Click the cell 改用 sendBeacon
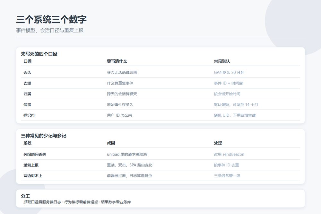This screenshot has width=321, height=214. [x=229, y=154]
